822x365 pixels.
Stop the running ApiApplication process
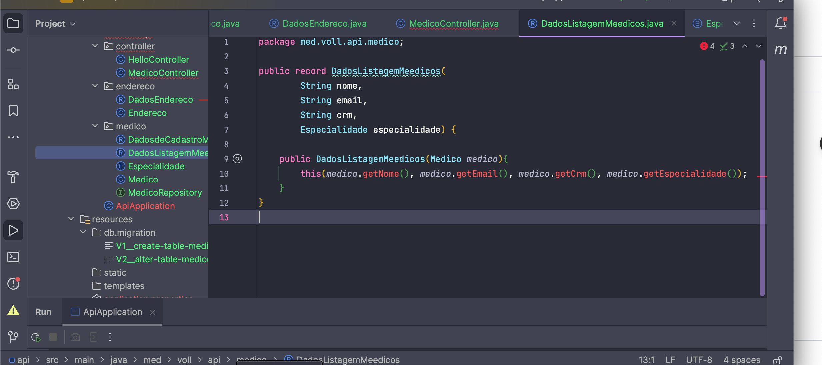[x=53, y=337]
